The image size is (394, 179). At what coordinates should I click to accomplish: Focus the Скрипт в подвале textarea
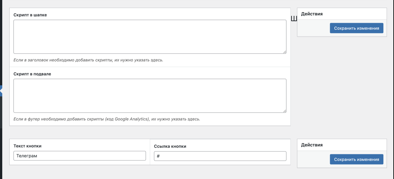(150, 96)
